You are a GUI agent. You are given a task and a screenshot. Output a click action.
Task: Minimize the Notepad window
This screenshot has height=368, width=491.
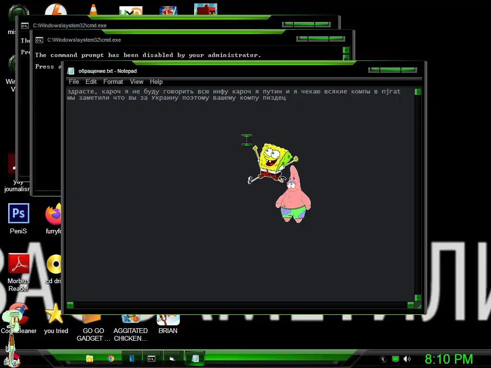point(374,69)
